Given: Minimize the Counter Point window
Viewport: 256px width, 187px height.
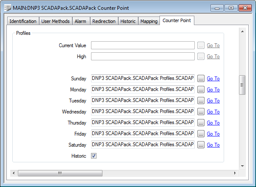Looking at the screenshot, I should coord(217,8).
